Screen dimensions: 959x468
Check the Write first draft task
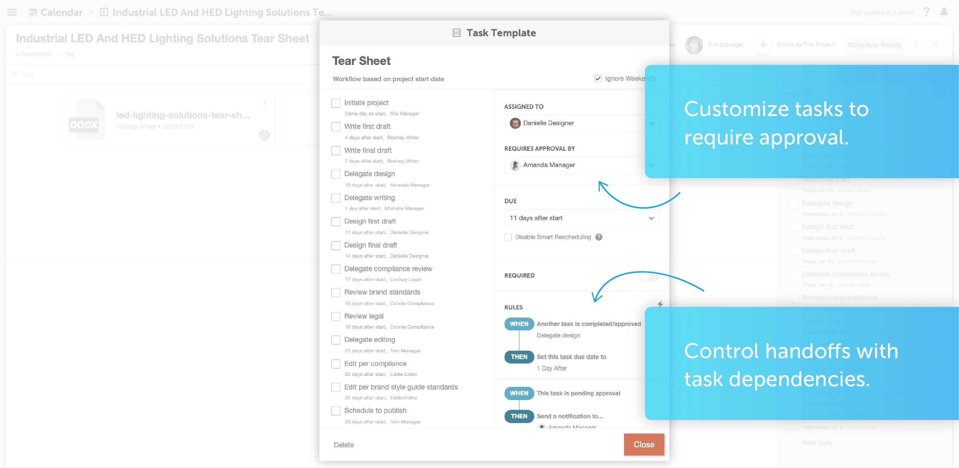tap(336, 126)
